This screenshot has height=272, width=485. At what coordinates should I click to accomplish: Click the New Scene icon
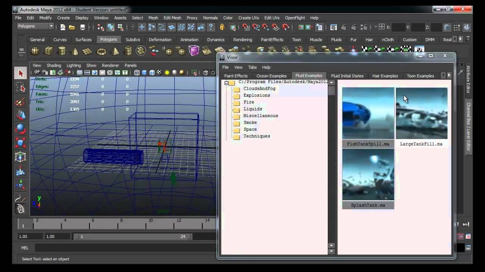[63, 27]
